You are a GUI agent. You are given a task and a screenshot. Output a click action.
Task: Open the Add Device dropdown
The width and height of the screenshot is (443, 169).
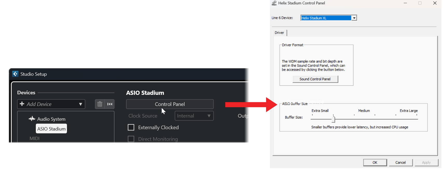click(80, 104)
